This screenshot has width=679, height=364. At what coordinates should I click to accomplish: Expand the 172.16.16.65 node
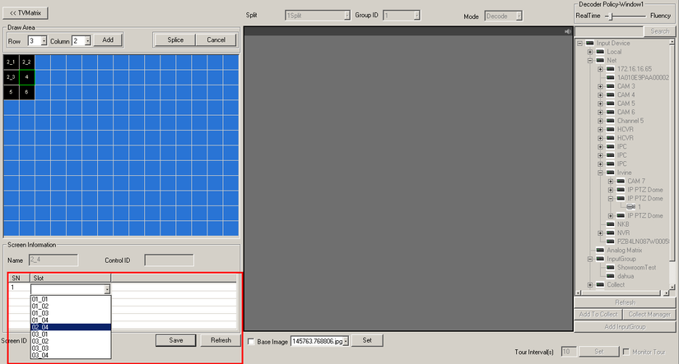(600, 69)
